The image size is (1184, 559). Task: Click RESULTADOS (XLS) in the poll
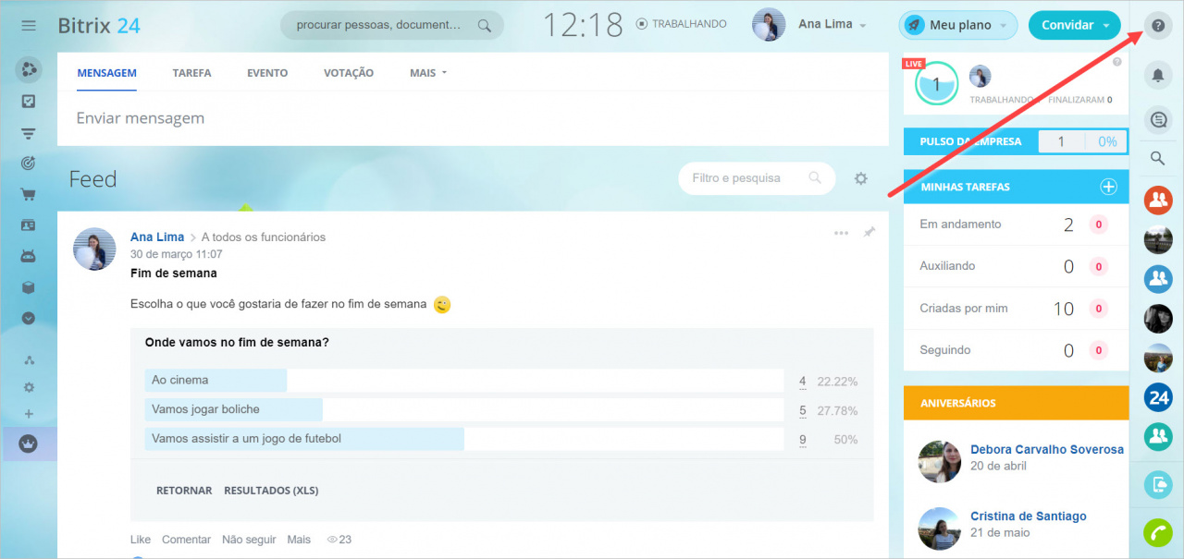point(271,490)
